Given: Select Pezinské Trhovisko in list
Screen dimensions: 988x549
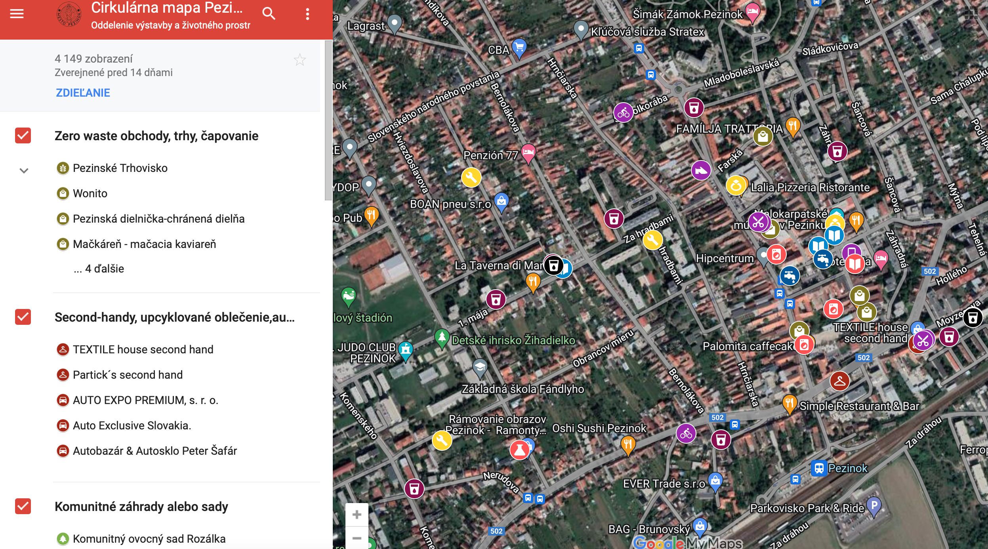Looking at the screenshot, I should (120, 168).
